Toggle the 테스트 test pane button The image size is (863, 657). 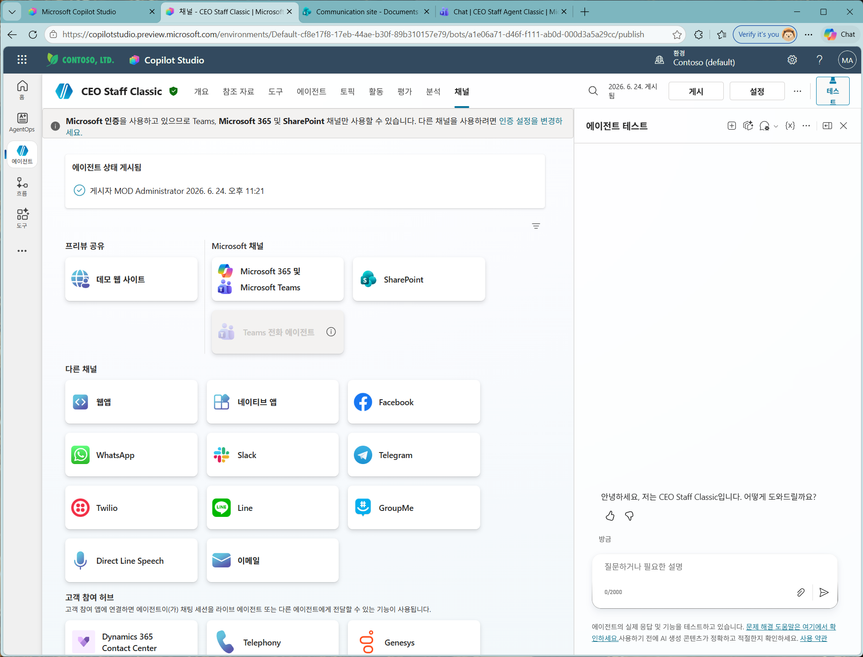point(833,91)
